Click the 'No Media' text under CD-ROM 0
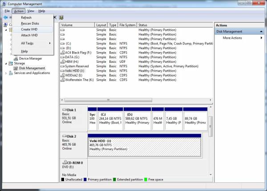Screen dimensions: 267x191 pos(69,175)
